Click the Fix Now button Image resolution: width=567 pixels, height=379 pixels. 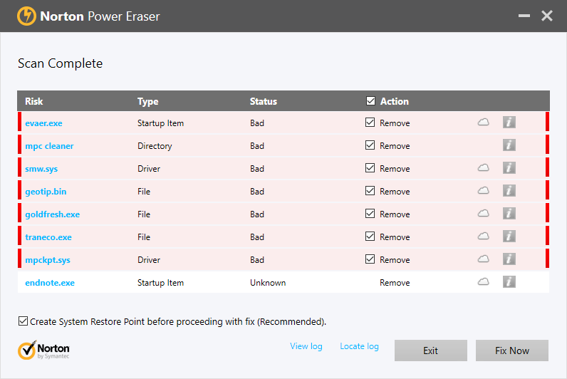[512, 351]
